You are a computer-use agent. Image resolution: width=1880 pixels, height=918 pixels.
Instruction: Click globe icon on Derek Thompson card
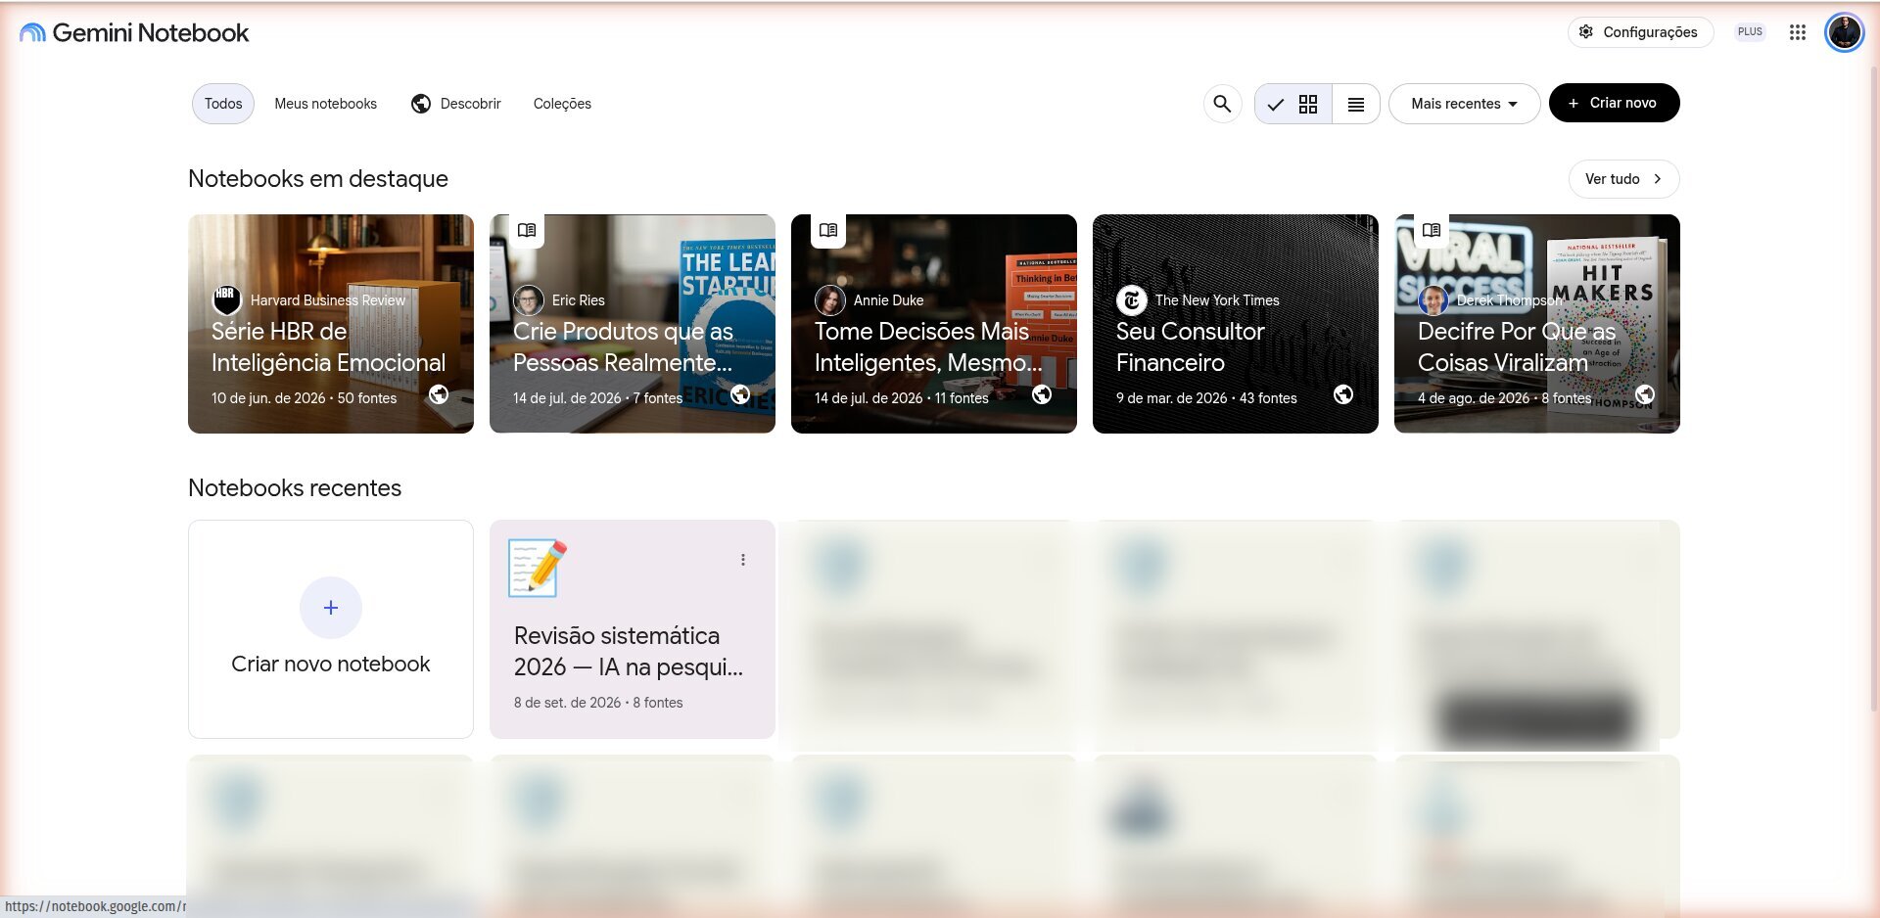pyautogui.click(x=1645, y=394)
